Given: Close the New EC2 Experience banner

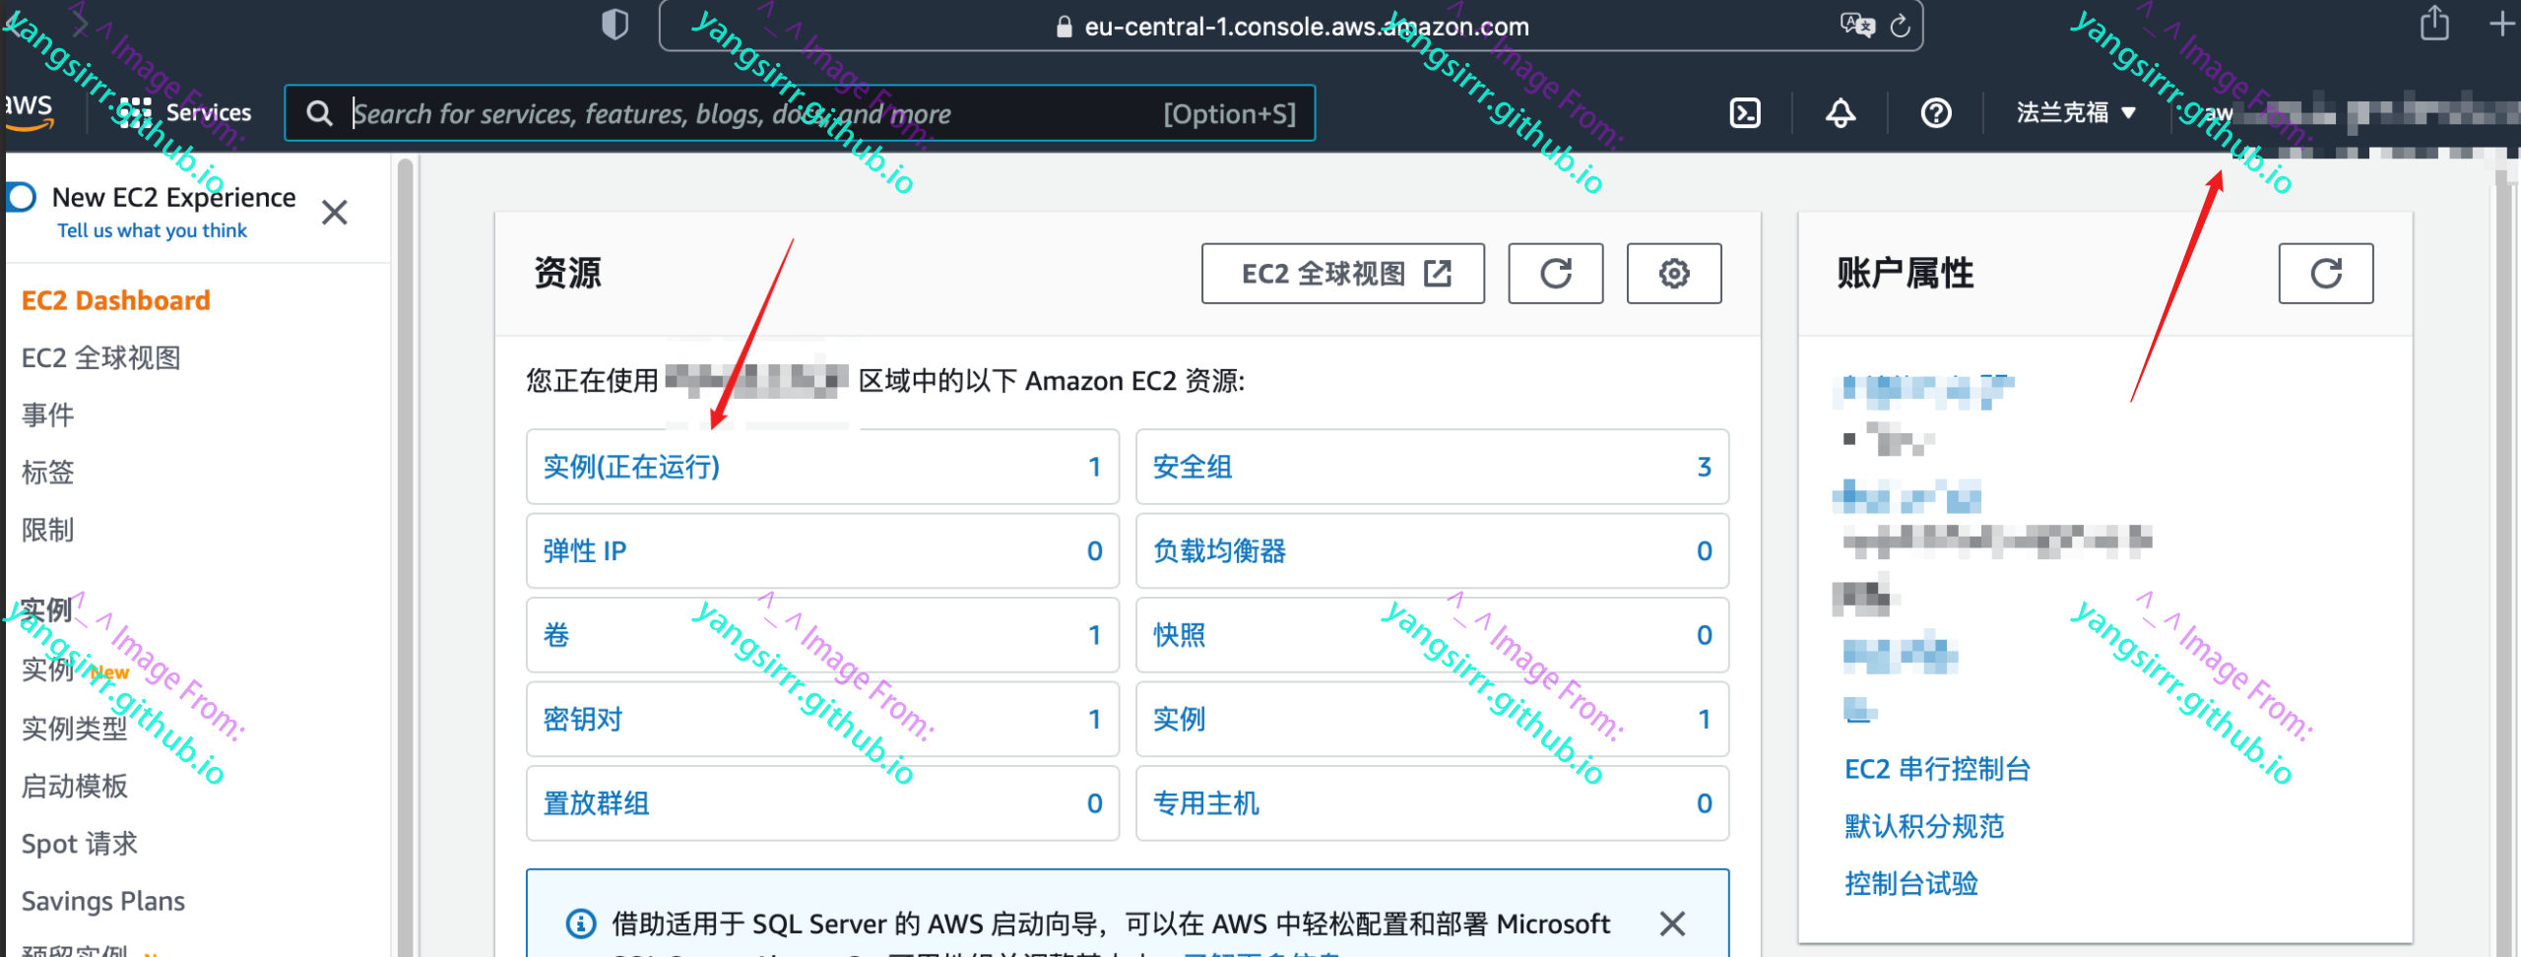Looking at the screenshot, I should click(335, 212).
